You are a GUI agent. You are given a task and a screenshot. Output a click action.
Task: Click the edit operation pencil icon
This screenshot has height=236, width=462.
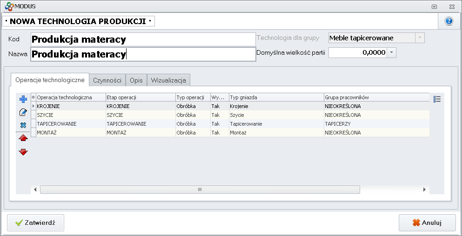[23, 112]
